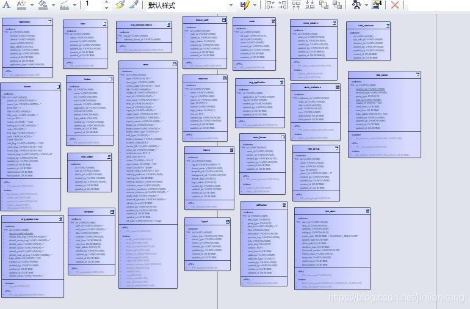Click the send to back icon
470x309 pixels.
(338, 4)
